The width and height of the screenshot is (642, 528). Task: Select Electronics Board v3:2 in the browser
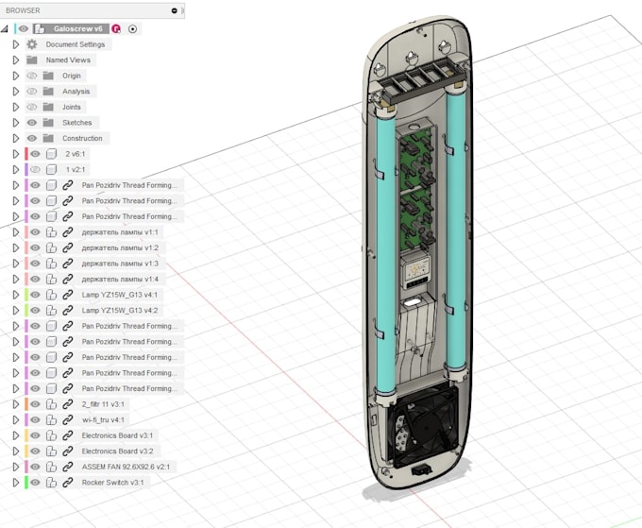(118, 451)
